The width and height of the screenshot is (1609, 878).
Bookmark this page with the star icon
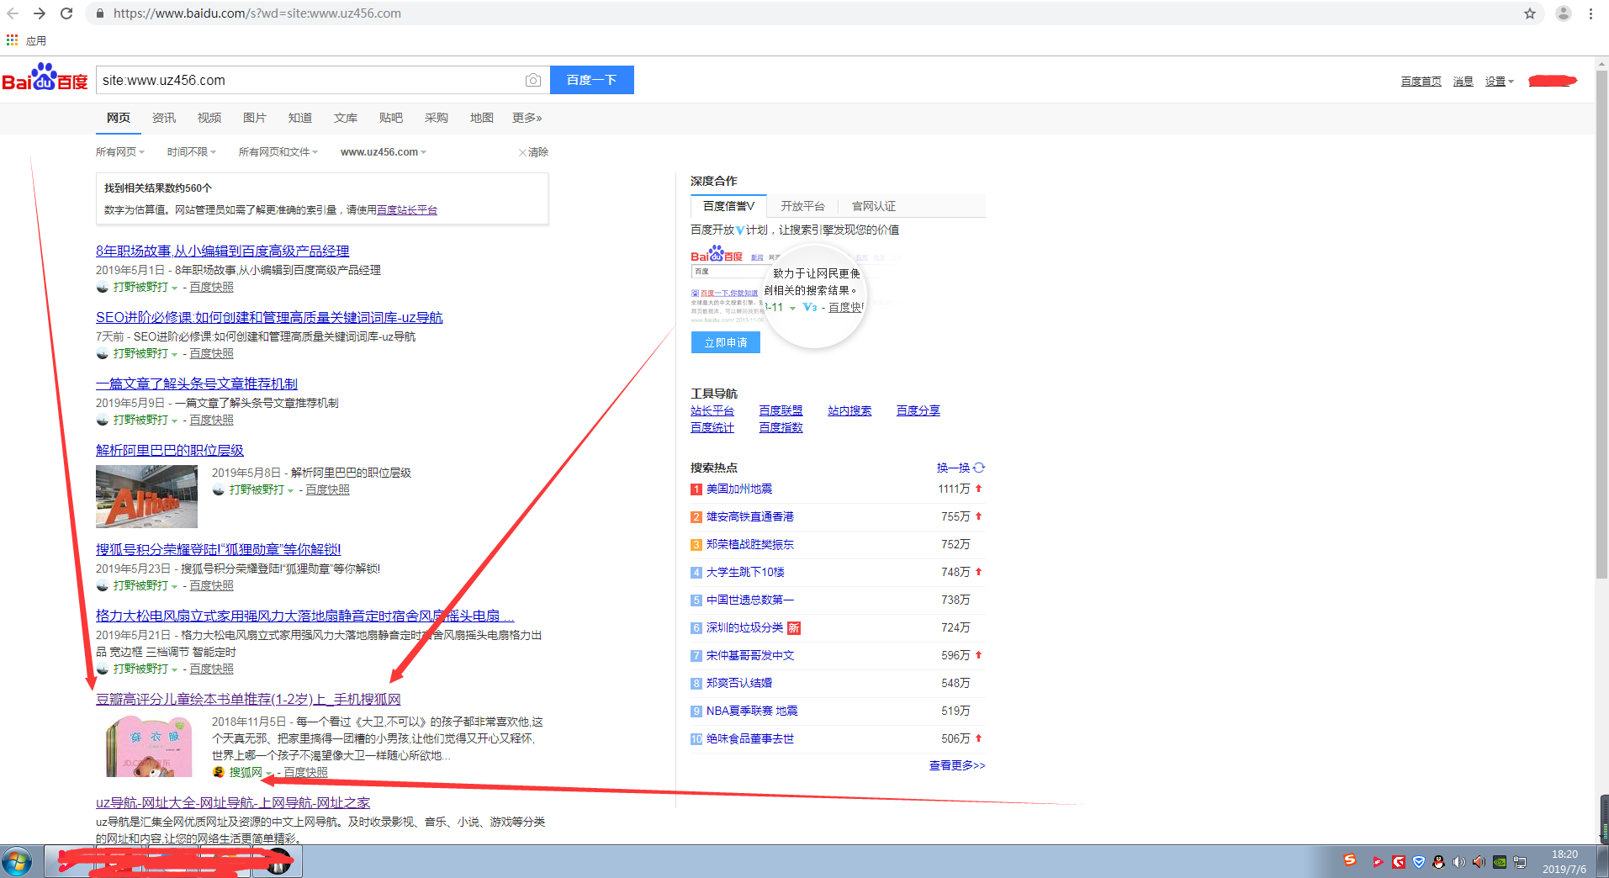1529,13
